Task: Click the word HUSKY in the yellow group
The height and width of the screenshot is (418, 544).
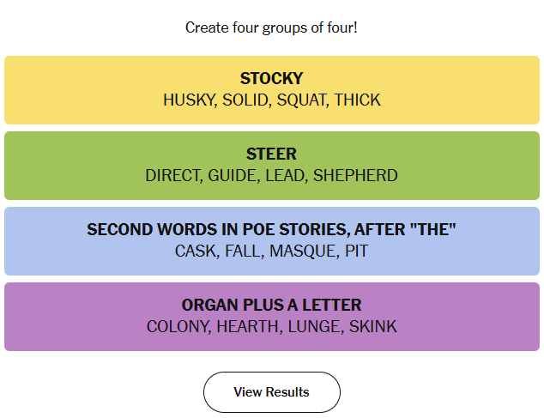Action: (188, 100)
